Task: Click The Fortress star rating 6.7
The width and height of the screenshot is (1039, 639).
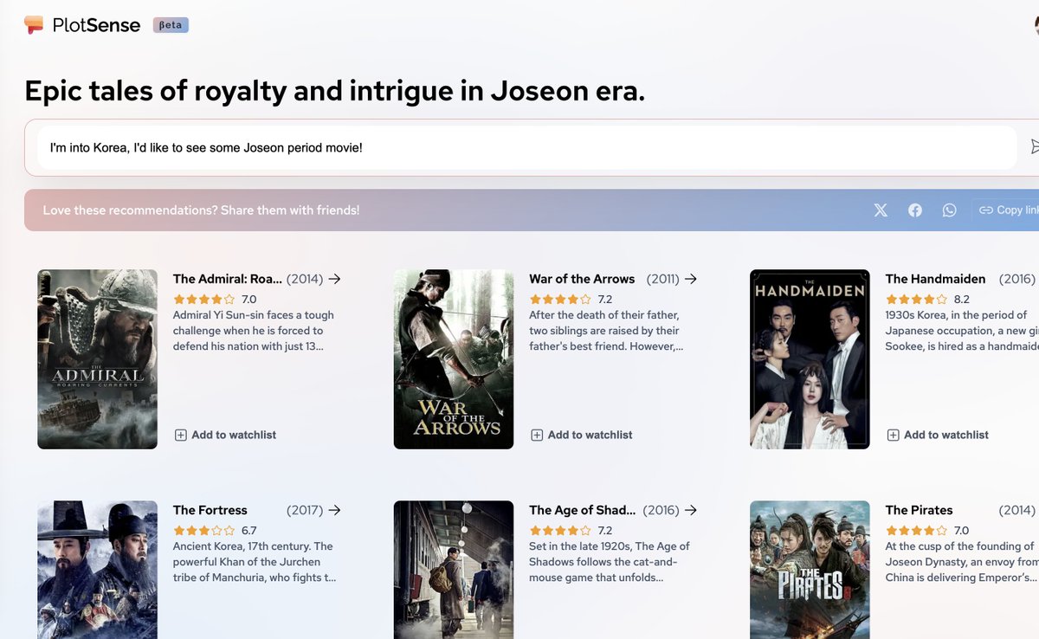Action: [215, 531]
